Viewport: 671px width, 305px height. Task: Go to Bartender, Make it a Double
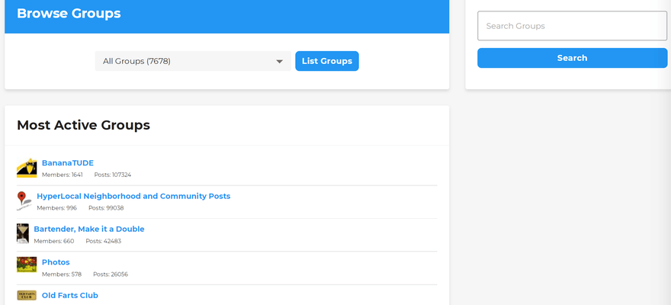click(x=89, y=229)
